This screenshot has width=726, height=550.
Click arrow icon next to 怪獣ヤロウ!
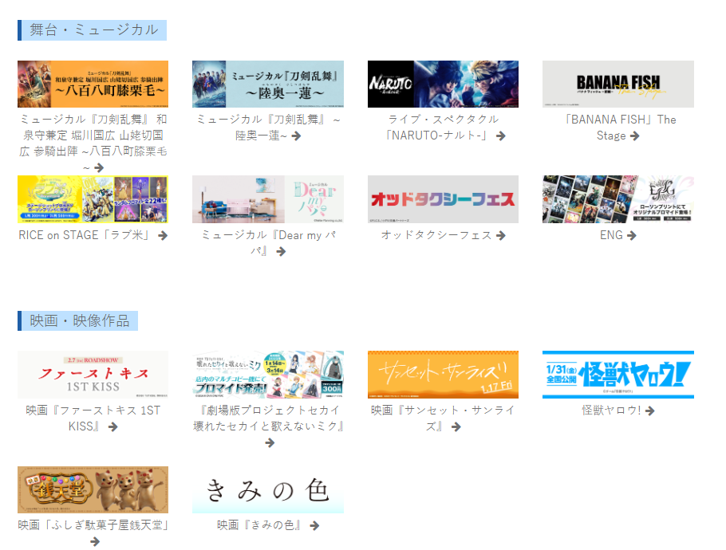(x=650, y=411)
